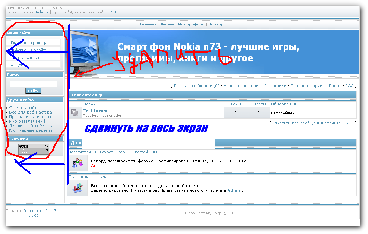Log out using the Выход link
The height and width of the screenshot is (234, 368).
click(215, 24)
